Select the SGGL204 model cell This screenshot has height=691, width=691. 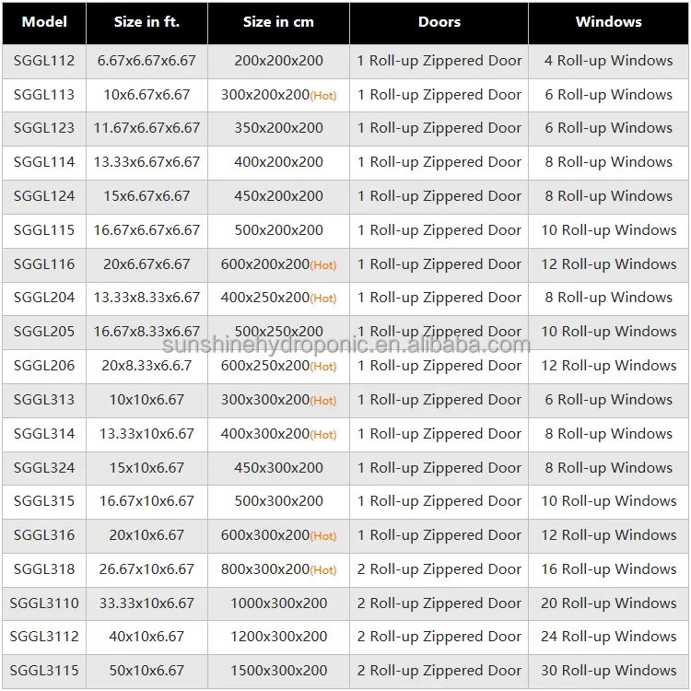click(44, 298)
